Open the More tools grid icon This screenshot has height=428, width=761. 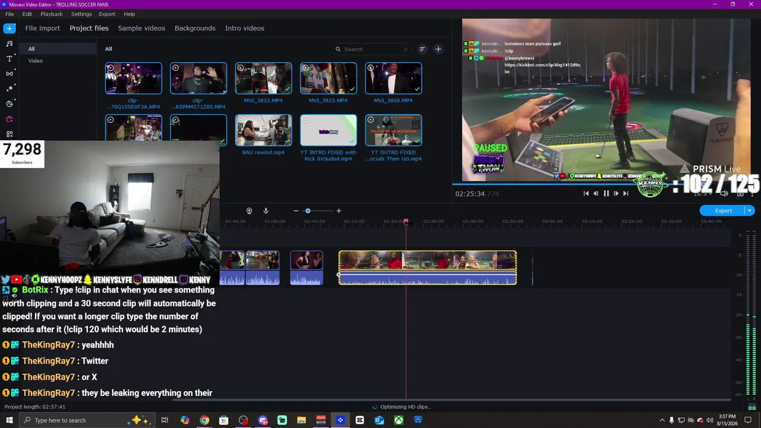coord(10,134)
